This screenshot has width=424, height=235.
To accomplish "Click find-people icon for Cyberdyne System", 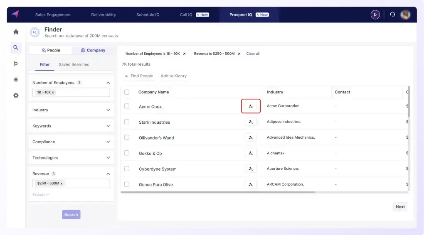I will (x=251, y=169).
